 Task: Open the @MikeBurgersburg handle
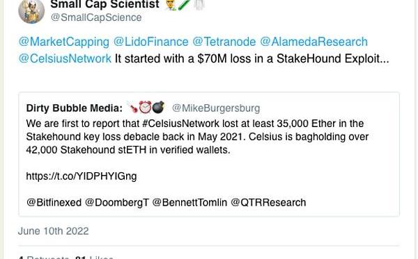(x=216, y=108)
